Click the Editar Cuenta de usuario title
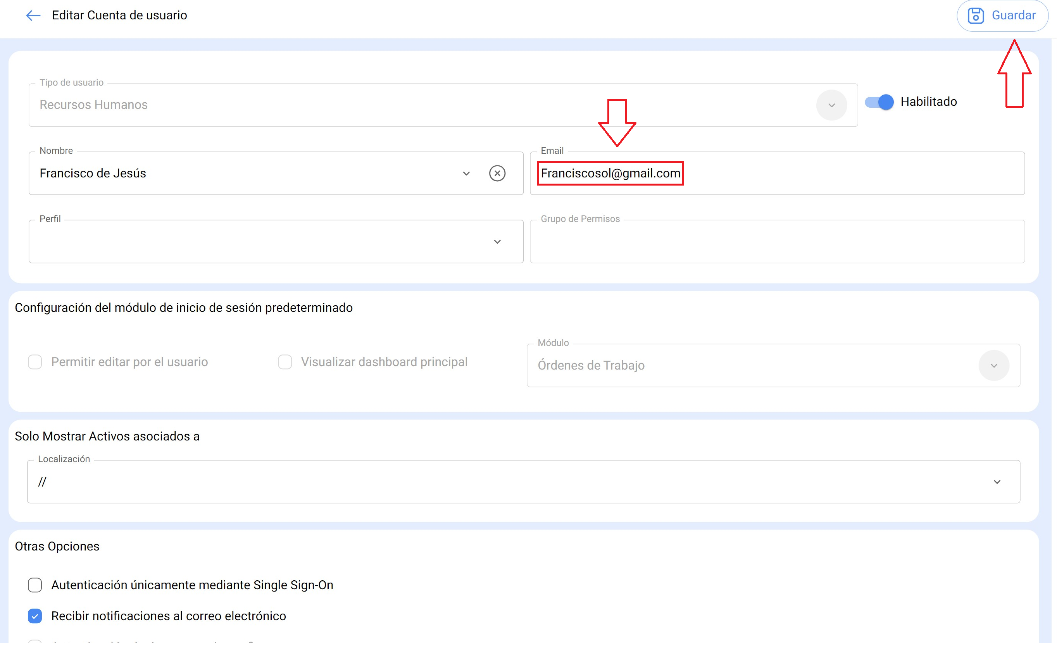Screen dimensions: 1057x645 coord(120,16)
